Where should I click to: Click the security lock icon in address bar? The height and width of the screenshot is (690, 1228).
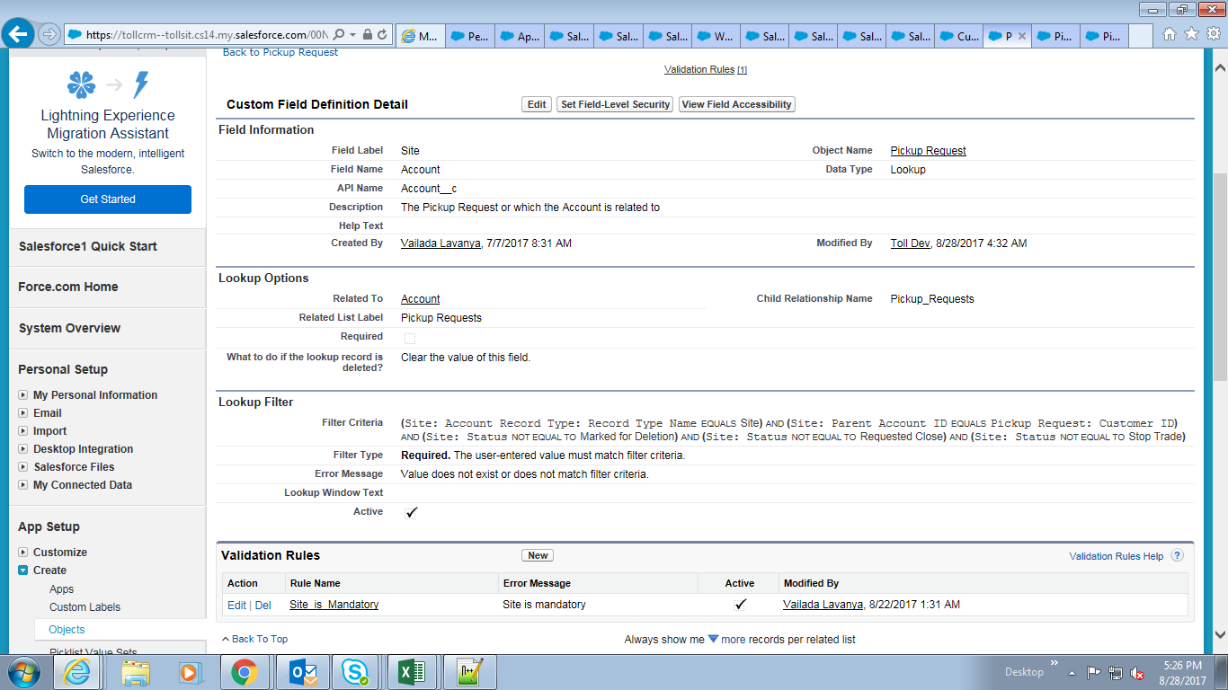[x=367, y=34]
